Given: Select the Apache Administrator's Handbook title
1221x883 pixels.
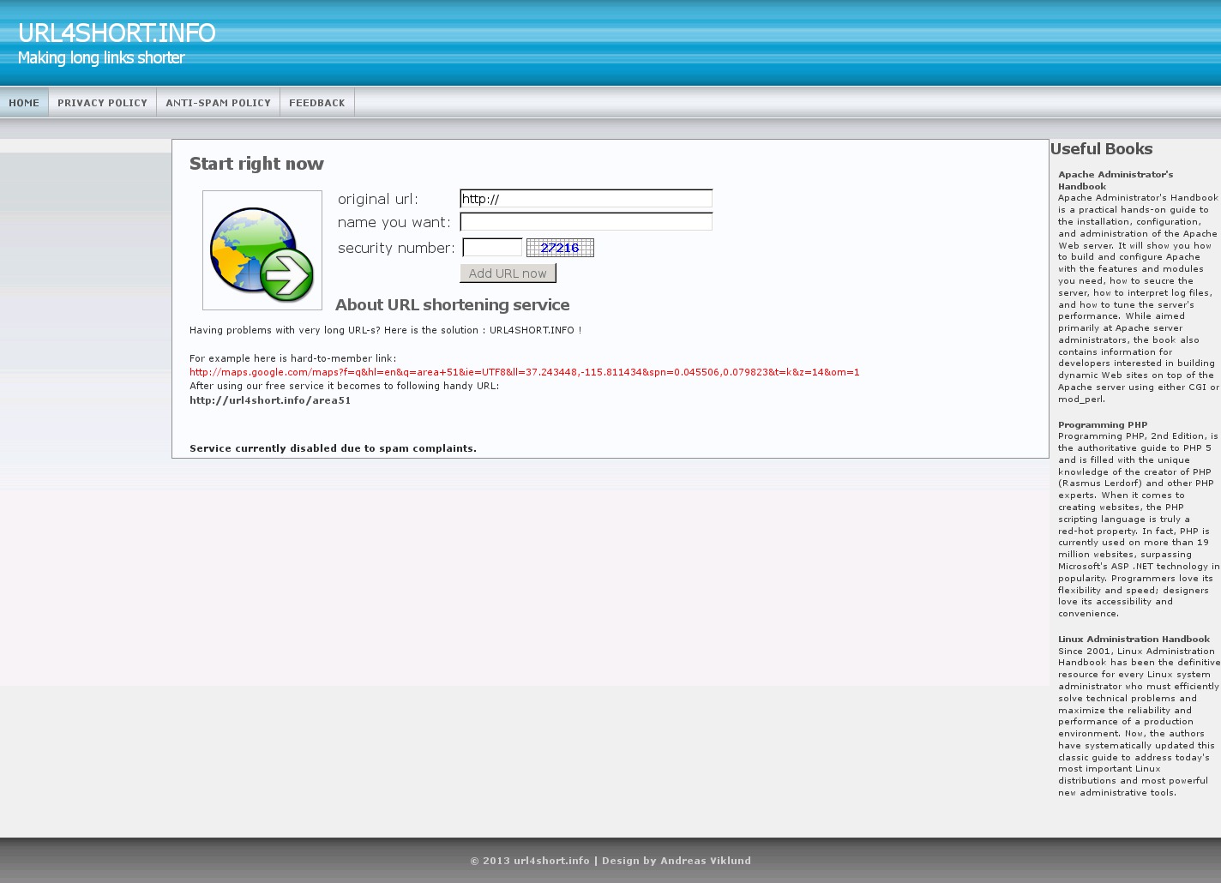Looking at the screenshot, I should pos(1115,180).
